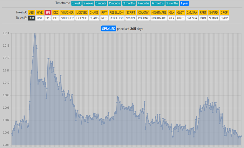Choose SPS as Token B

[x=48, y=18]
